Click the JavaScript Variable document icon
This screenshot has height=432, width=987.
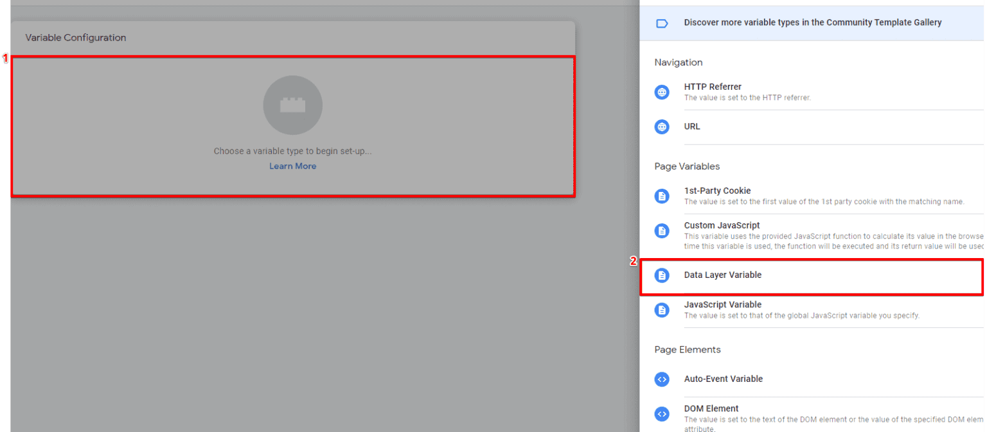(x=662, y=310)
